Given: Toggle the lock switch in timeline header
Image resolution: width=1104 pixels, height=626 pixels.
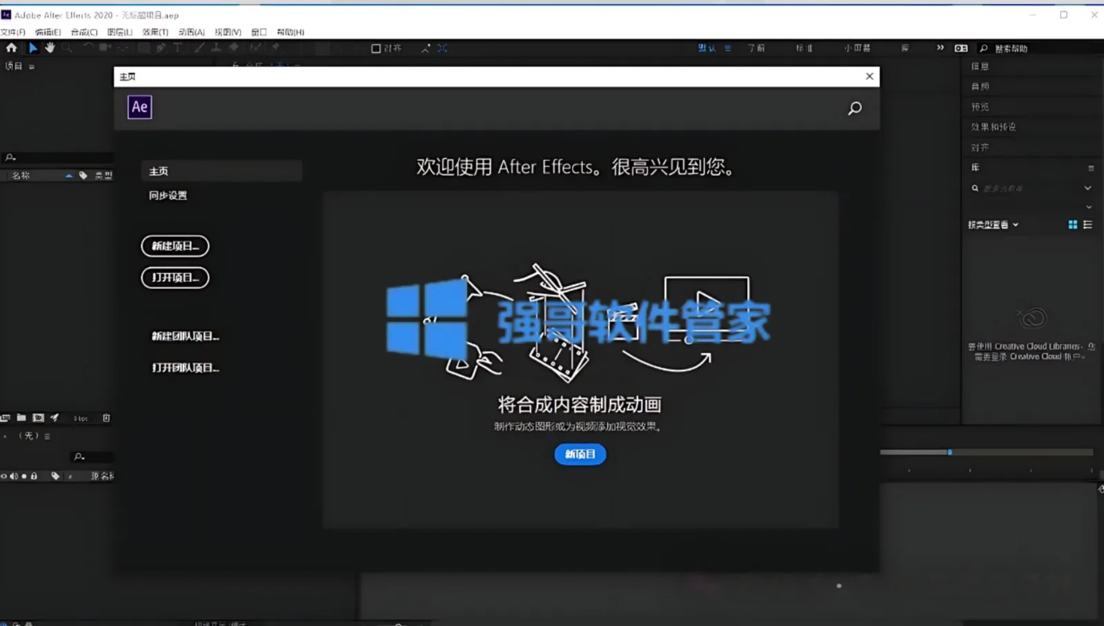Looking at the screenshot, I should click(x=34, y=476).
